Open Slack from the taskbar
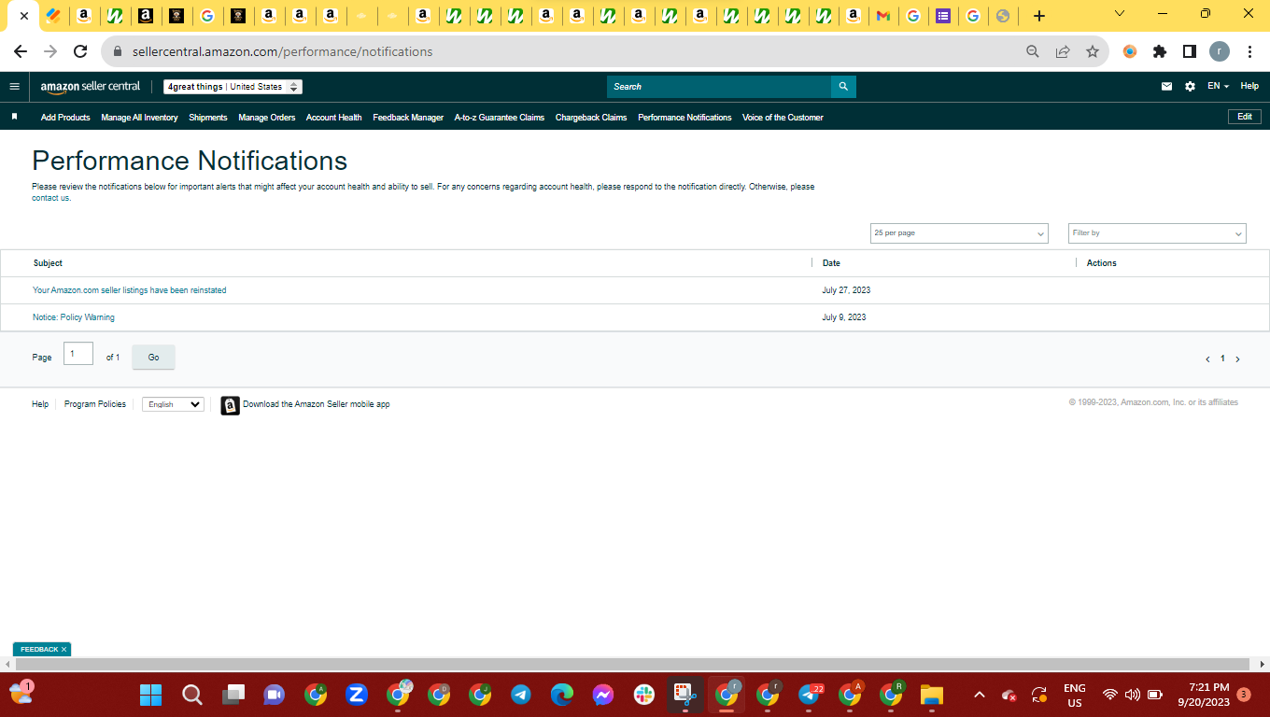 point(643,695)
